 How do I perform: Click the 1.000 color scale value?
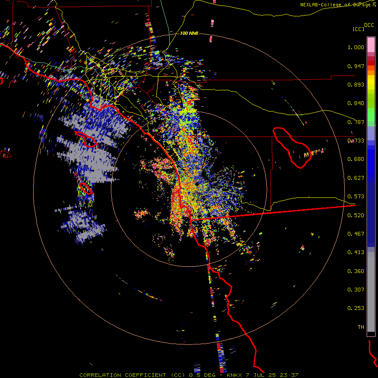pos(356,47)
